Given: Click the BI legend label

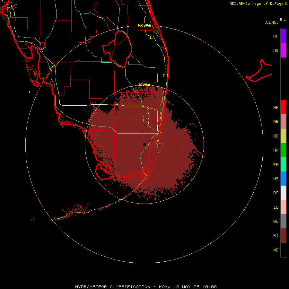Looking at the screenshot, I should pos(276,236).
